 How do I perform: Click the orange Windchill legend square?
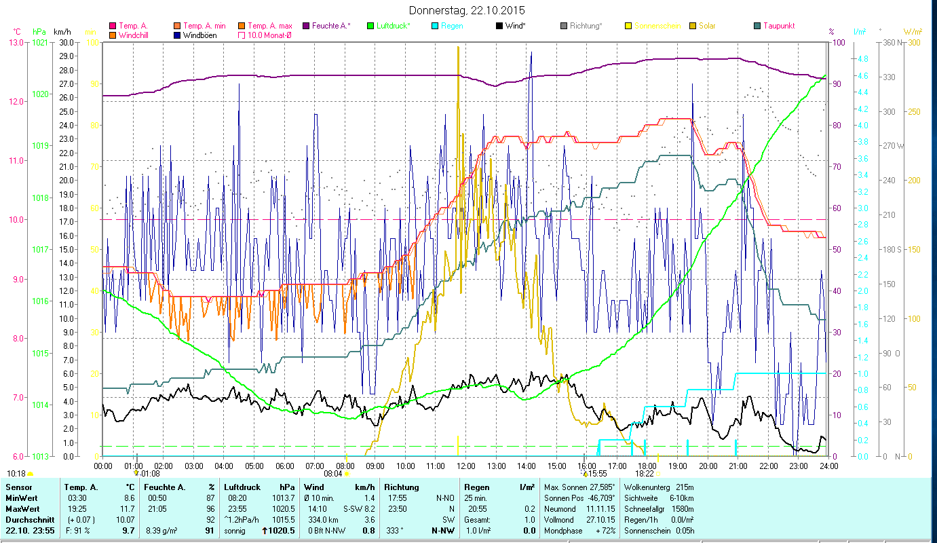[x=112, y=35]
